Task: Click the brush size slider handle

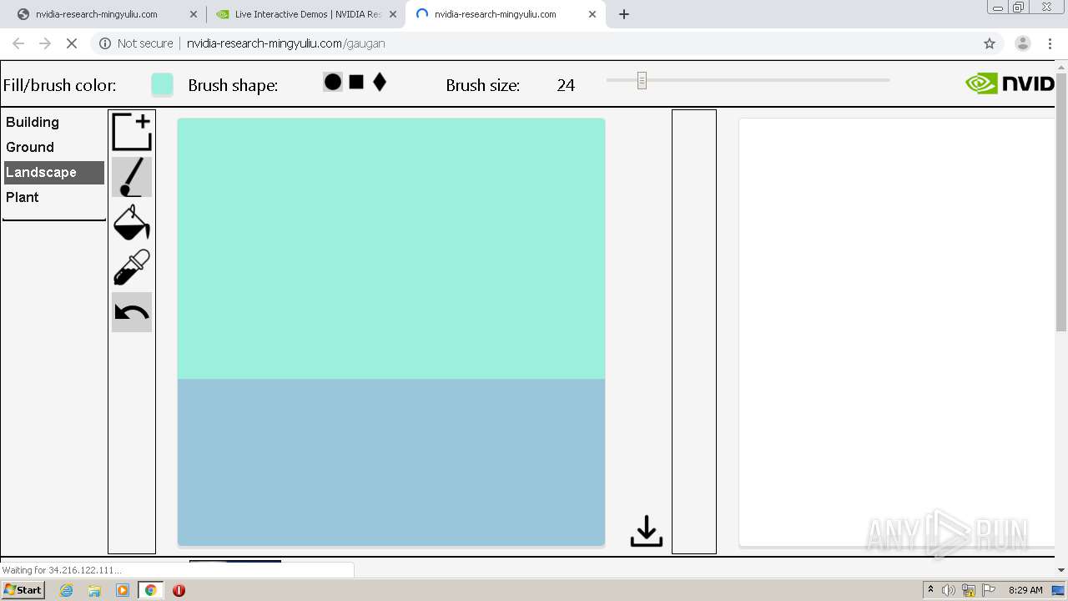Action: tap(642, 80)
